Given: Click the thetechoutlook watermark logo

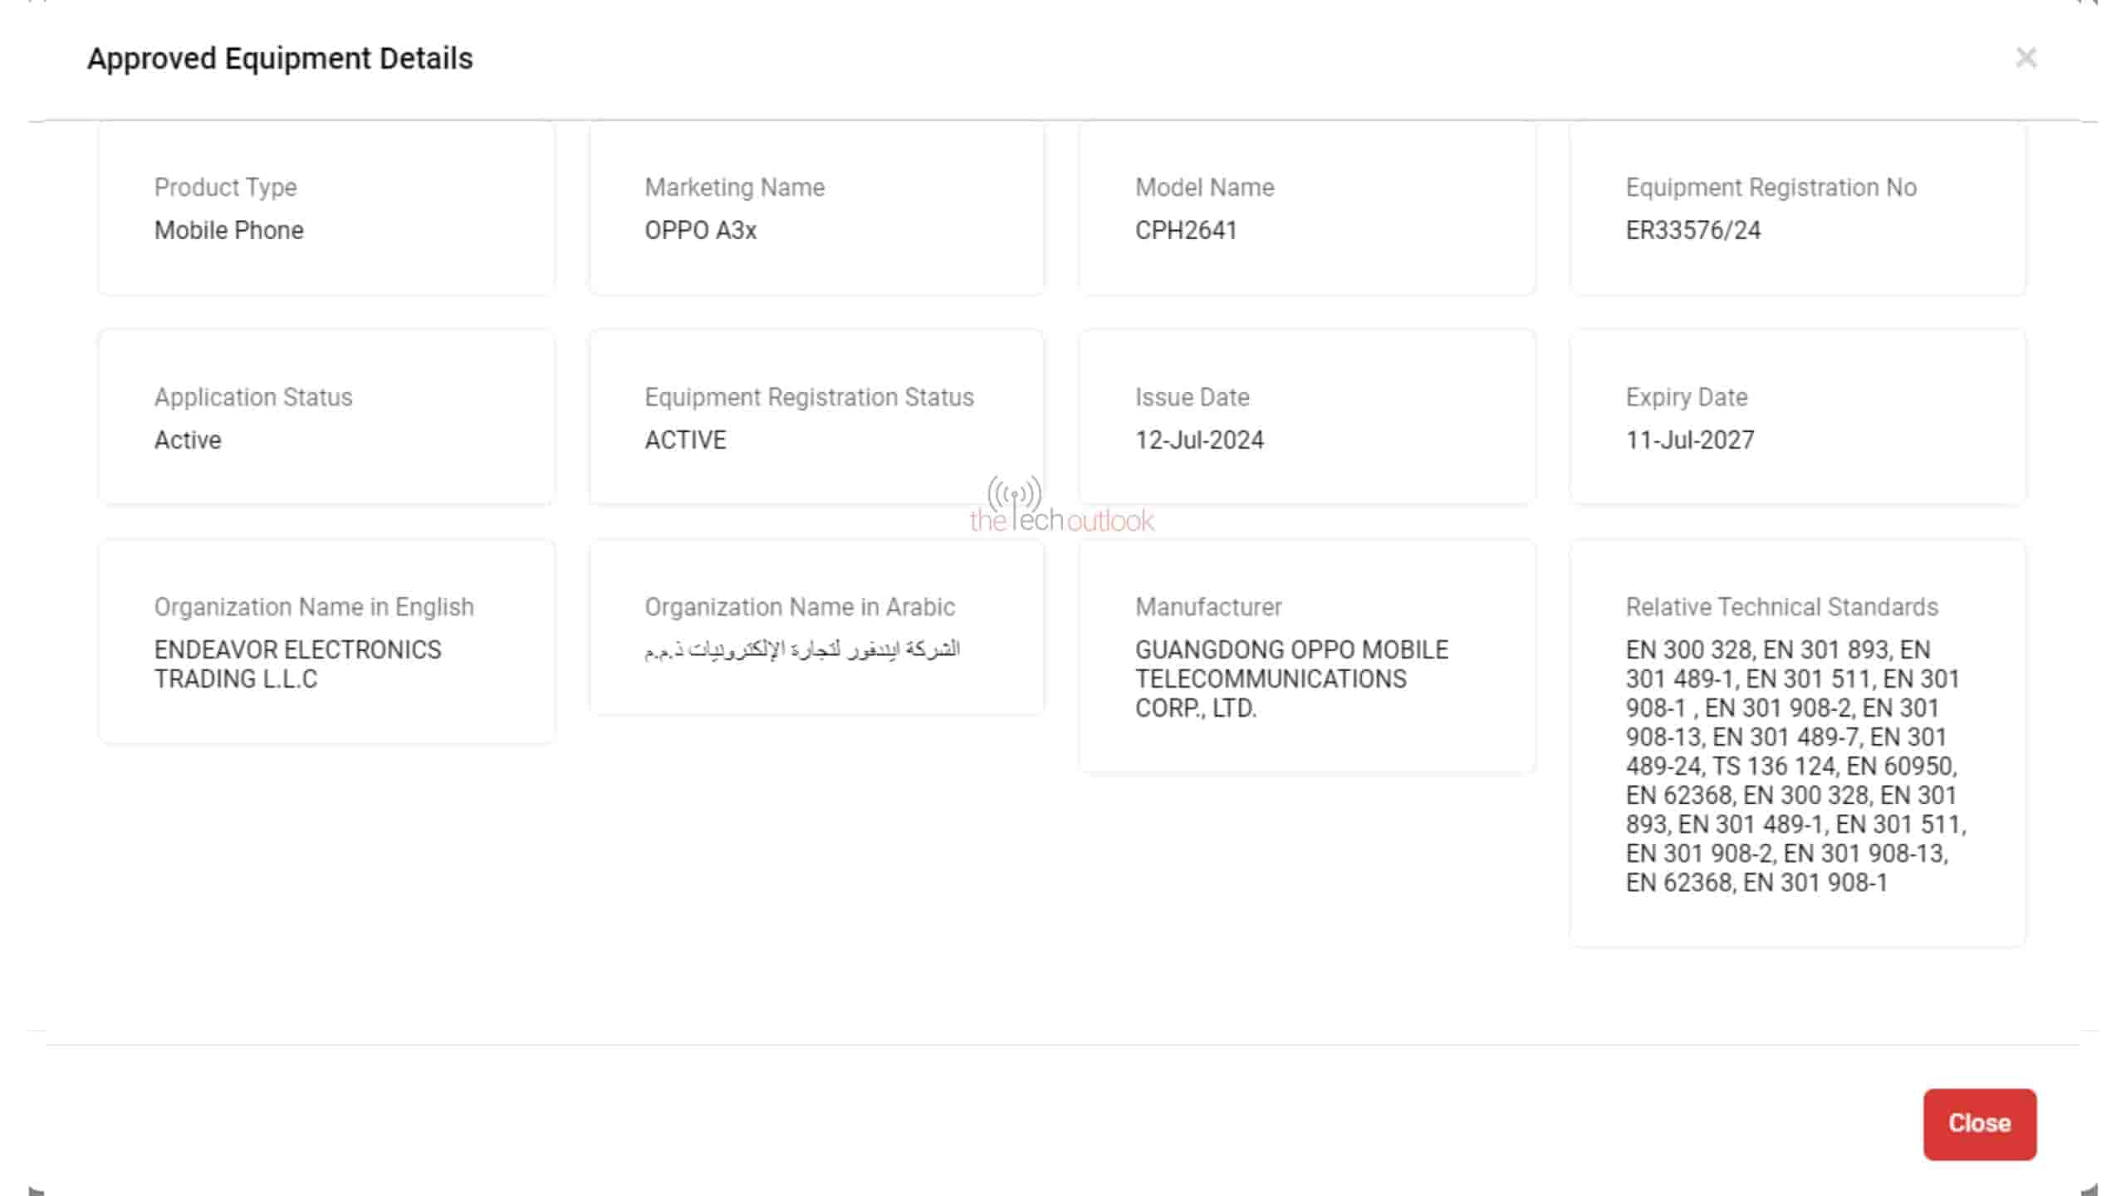Looking at the screenshot, I should (x=1061, y=507).
